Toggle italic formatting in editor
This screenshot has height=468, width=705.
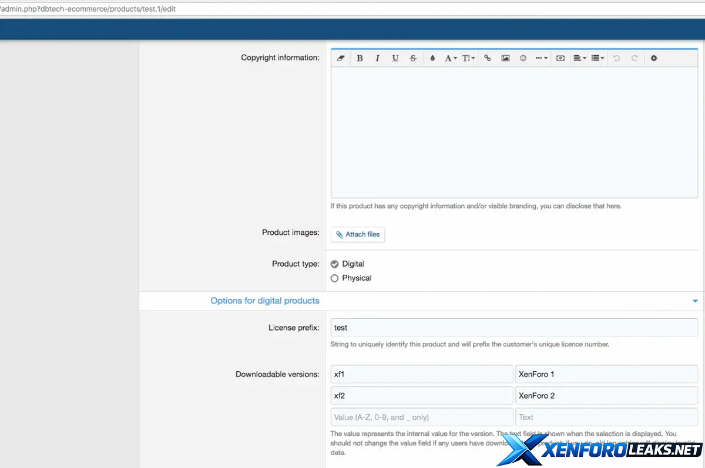[377, 58]
